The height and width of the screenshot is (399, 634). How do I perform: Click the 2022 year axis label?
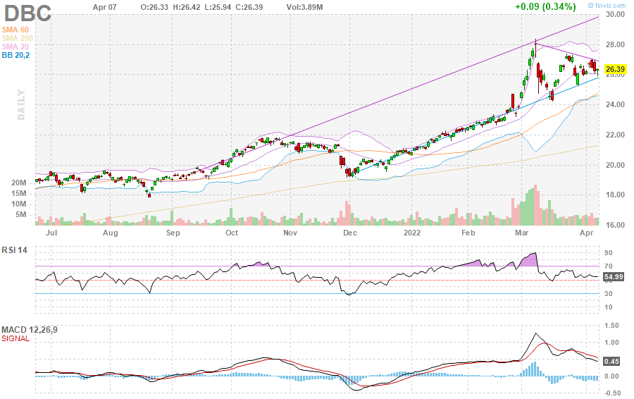[412, 233]
